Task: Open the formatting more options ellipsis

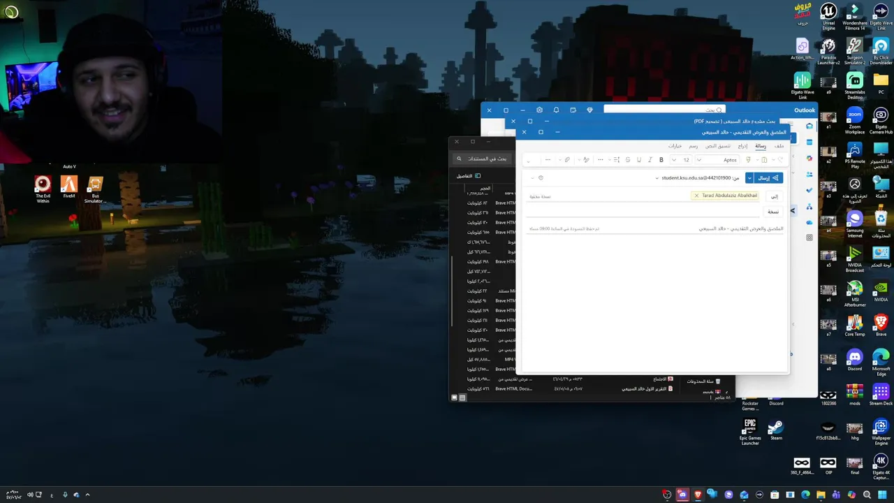Action: [x=601, y=160]
